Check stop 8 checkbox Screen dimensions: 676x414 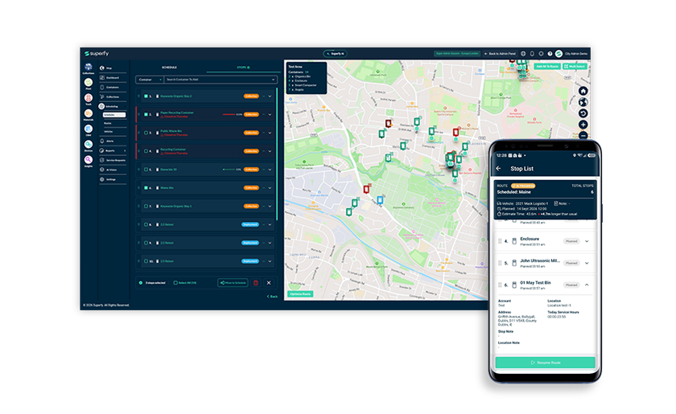pos(146,224)
